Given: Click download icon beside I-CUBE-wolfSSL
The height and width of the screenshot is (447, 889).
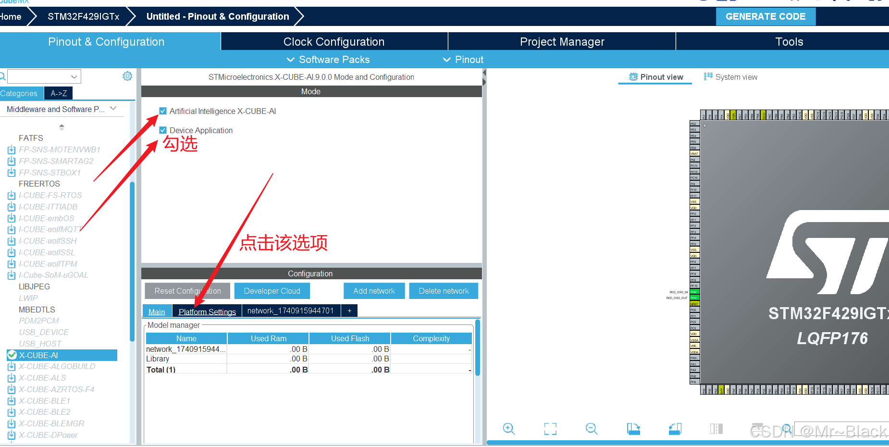Looking at the screenshot, I should click(12, 252).
